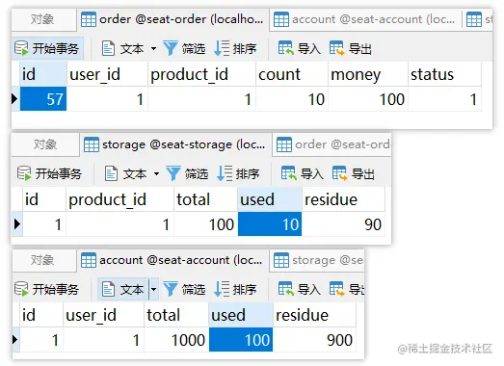Select the account total cell showing 1000
Screen dimensions: 504x366
(x=176, y=340)
